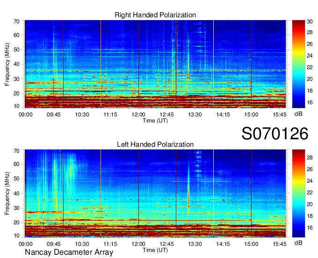
Task: Click 20 on the Left Handed frequency axis
Action: pyautogui.click(x=16, y=222)
